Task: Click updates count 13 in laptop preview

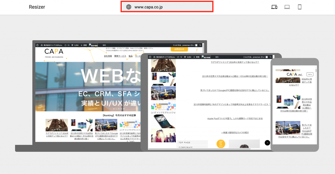Action: pyautogui.click(x=67, y=45)
